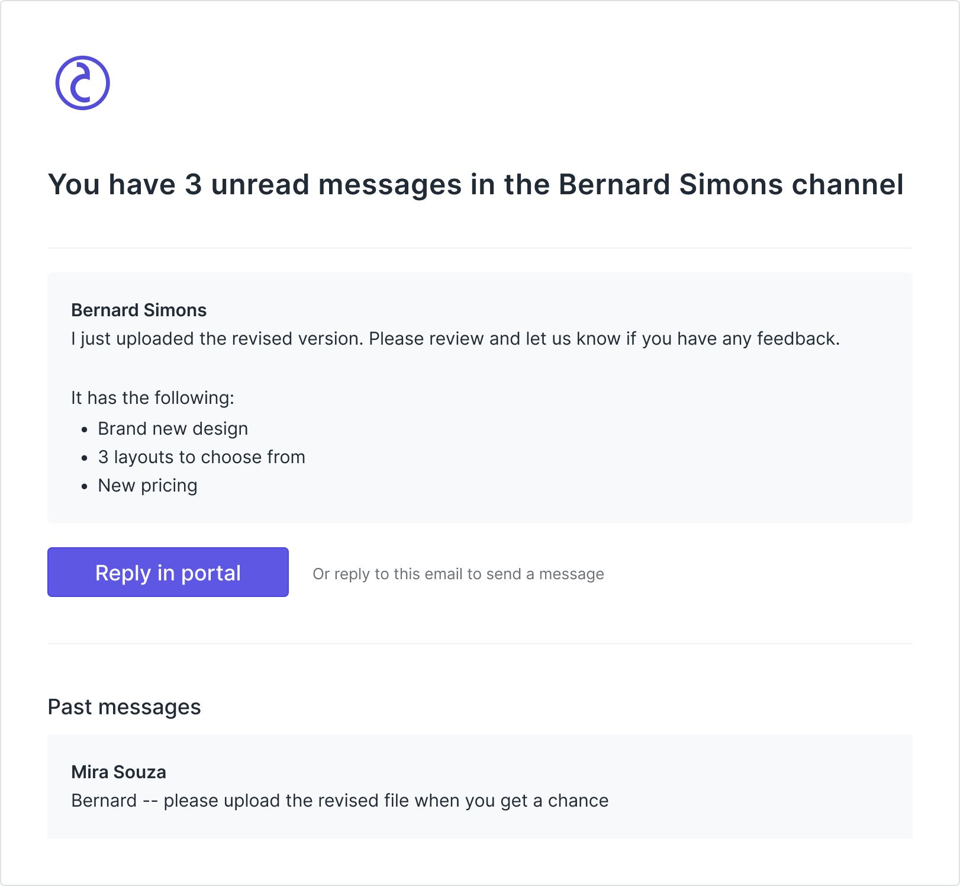Image resolution: width=960 pixels, height=886 pixels.
Task: Click empty area of Mira's past message card
Action: (x=769, y=788)
